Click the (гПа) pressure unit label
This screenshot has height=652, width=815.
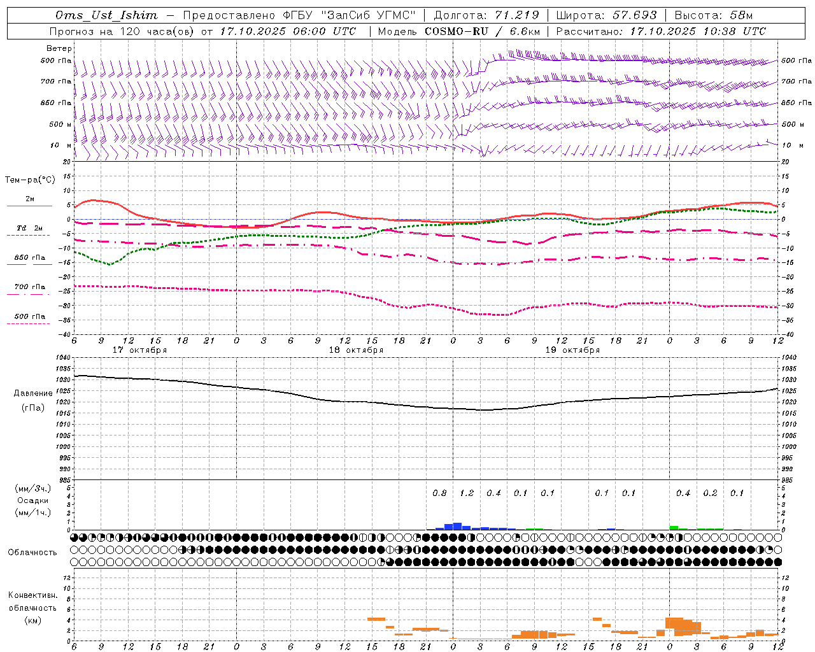[33, 408]
